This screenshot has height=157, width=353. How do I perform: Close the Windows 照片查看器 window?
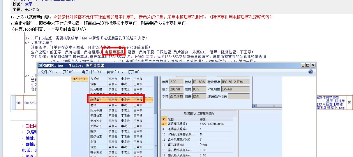[313, 65]
